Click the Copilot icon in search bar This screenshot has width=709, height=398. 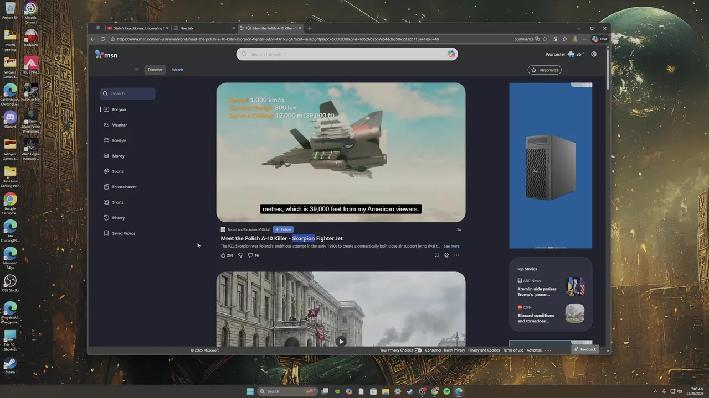(x=451, y=54)
